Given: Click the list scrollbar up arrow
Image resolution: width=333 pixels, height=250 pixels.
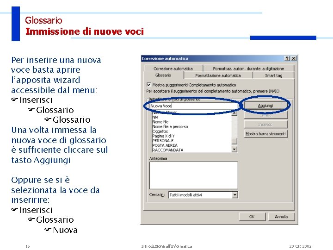Looking at the screenshot, I should (x=234, y=112).
